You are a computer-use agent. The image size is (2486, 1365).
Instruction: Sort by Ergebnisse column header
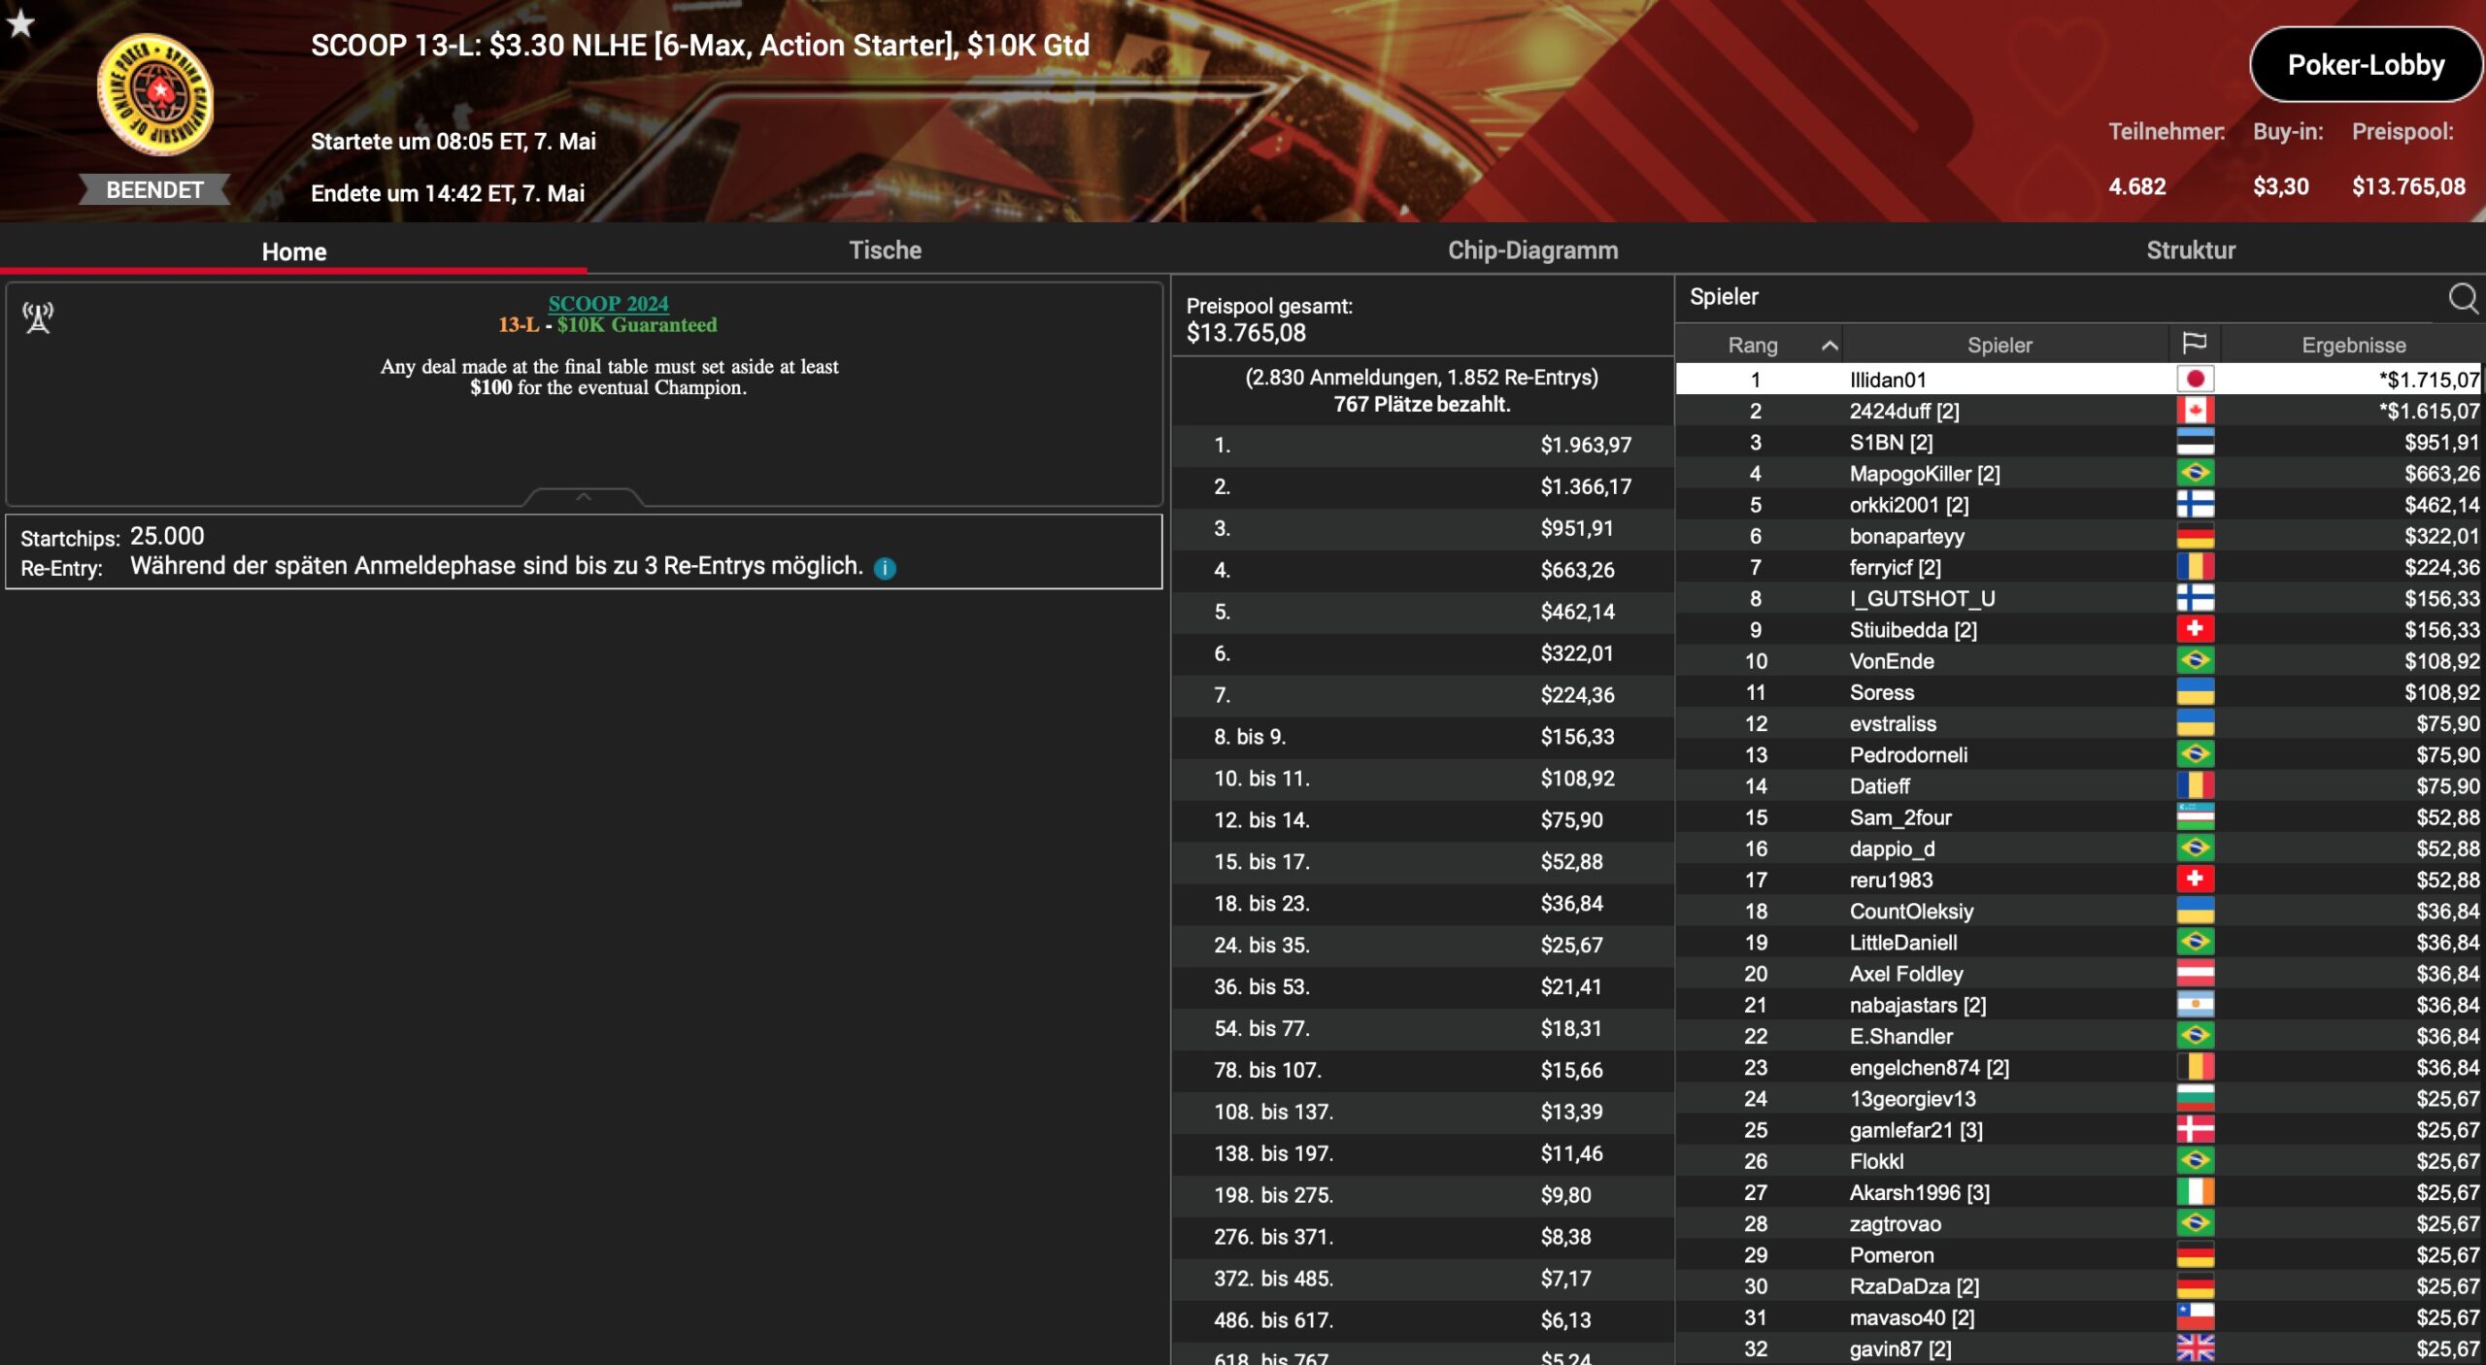[x=2353, y=345]
